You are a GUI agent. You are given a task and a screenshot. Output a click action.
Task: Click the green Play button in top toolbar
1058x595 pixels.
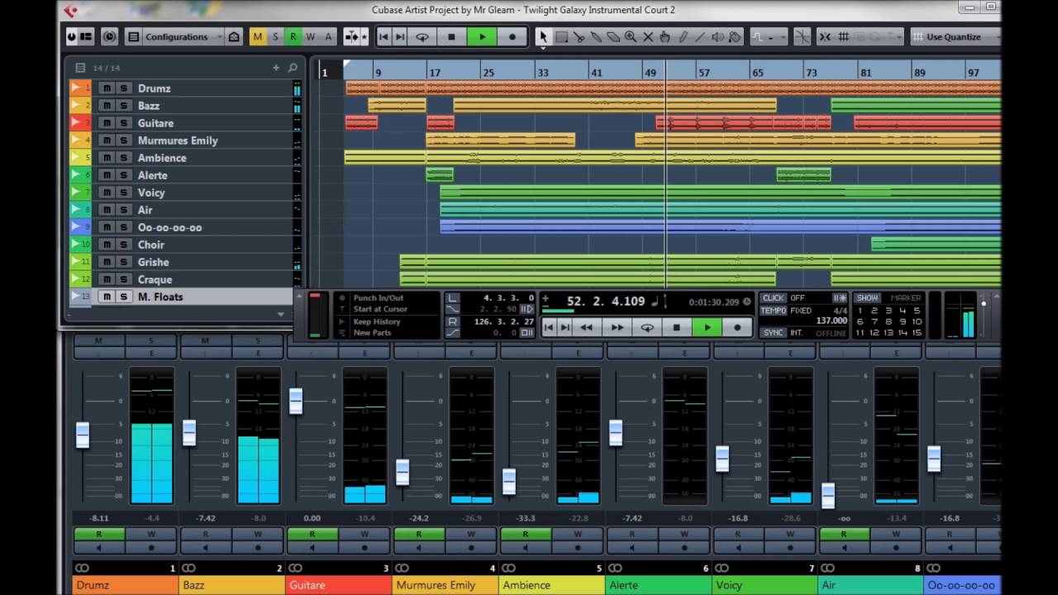point(482,36)
